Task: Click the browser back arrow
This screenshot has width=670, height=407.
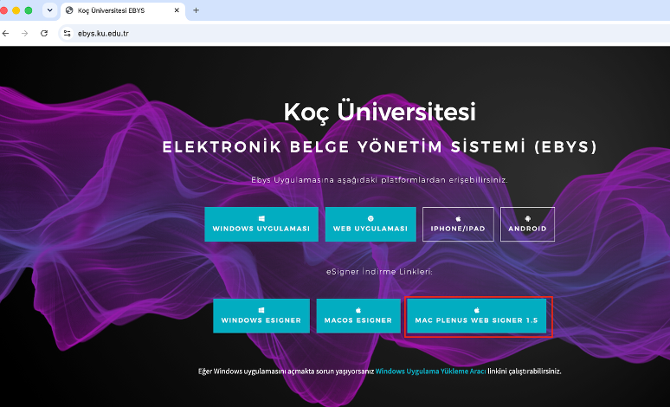Action: pos(5,34)
